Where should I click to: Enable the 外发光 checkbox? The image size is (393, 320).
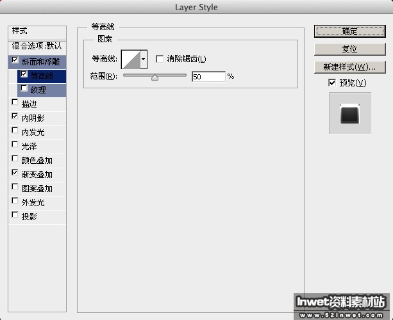(15, 201)
